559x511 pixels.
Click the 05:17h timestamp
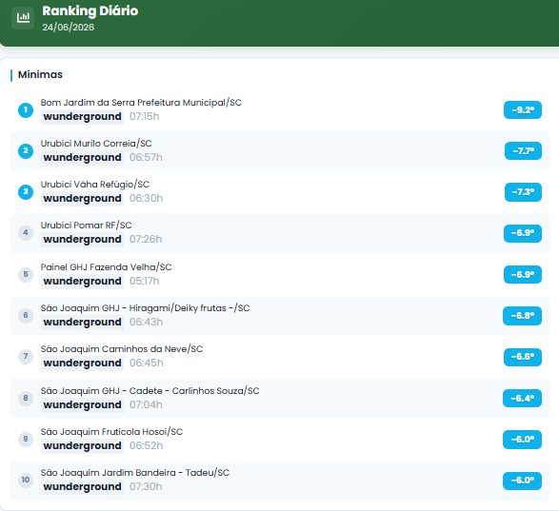[x=145, y=281]
